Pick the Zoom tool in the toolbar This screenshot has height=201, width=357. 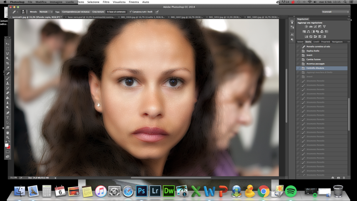click(x=8, y=138)
